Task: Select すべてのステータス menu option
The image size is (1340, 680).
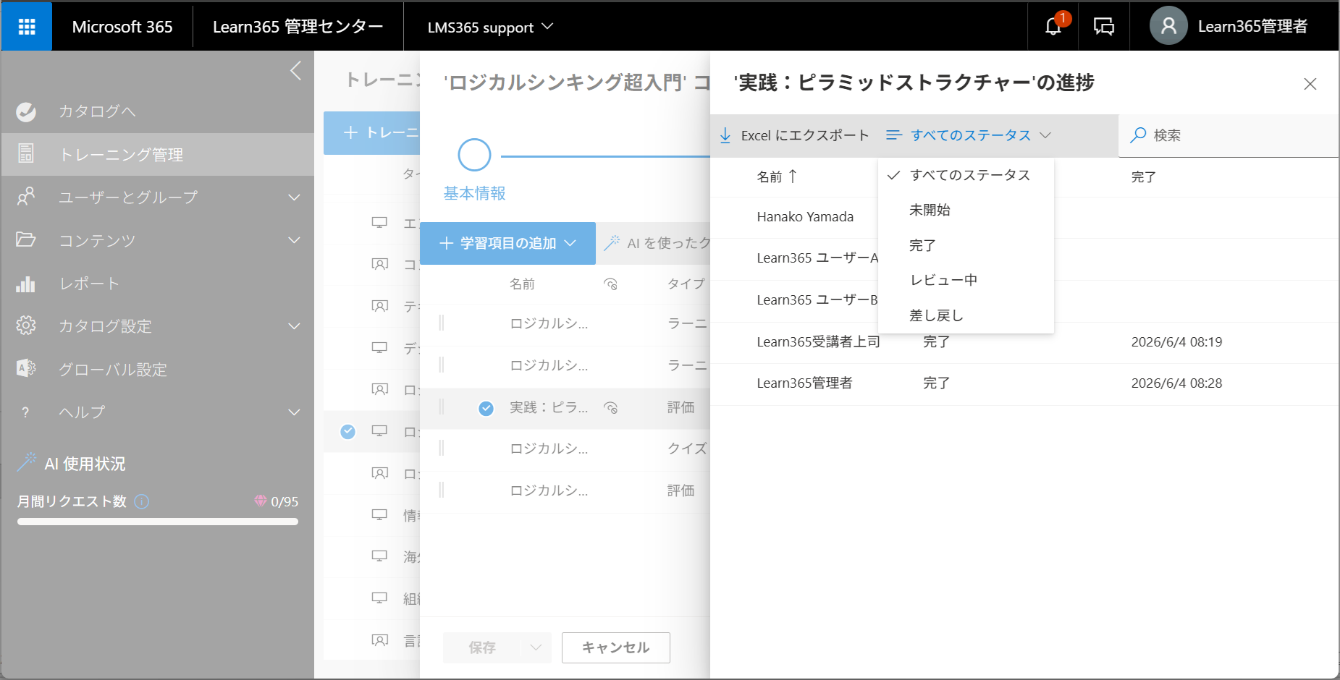Action: click(x=966, y=175)
